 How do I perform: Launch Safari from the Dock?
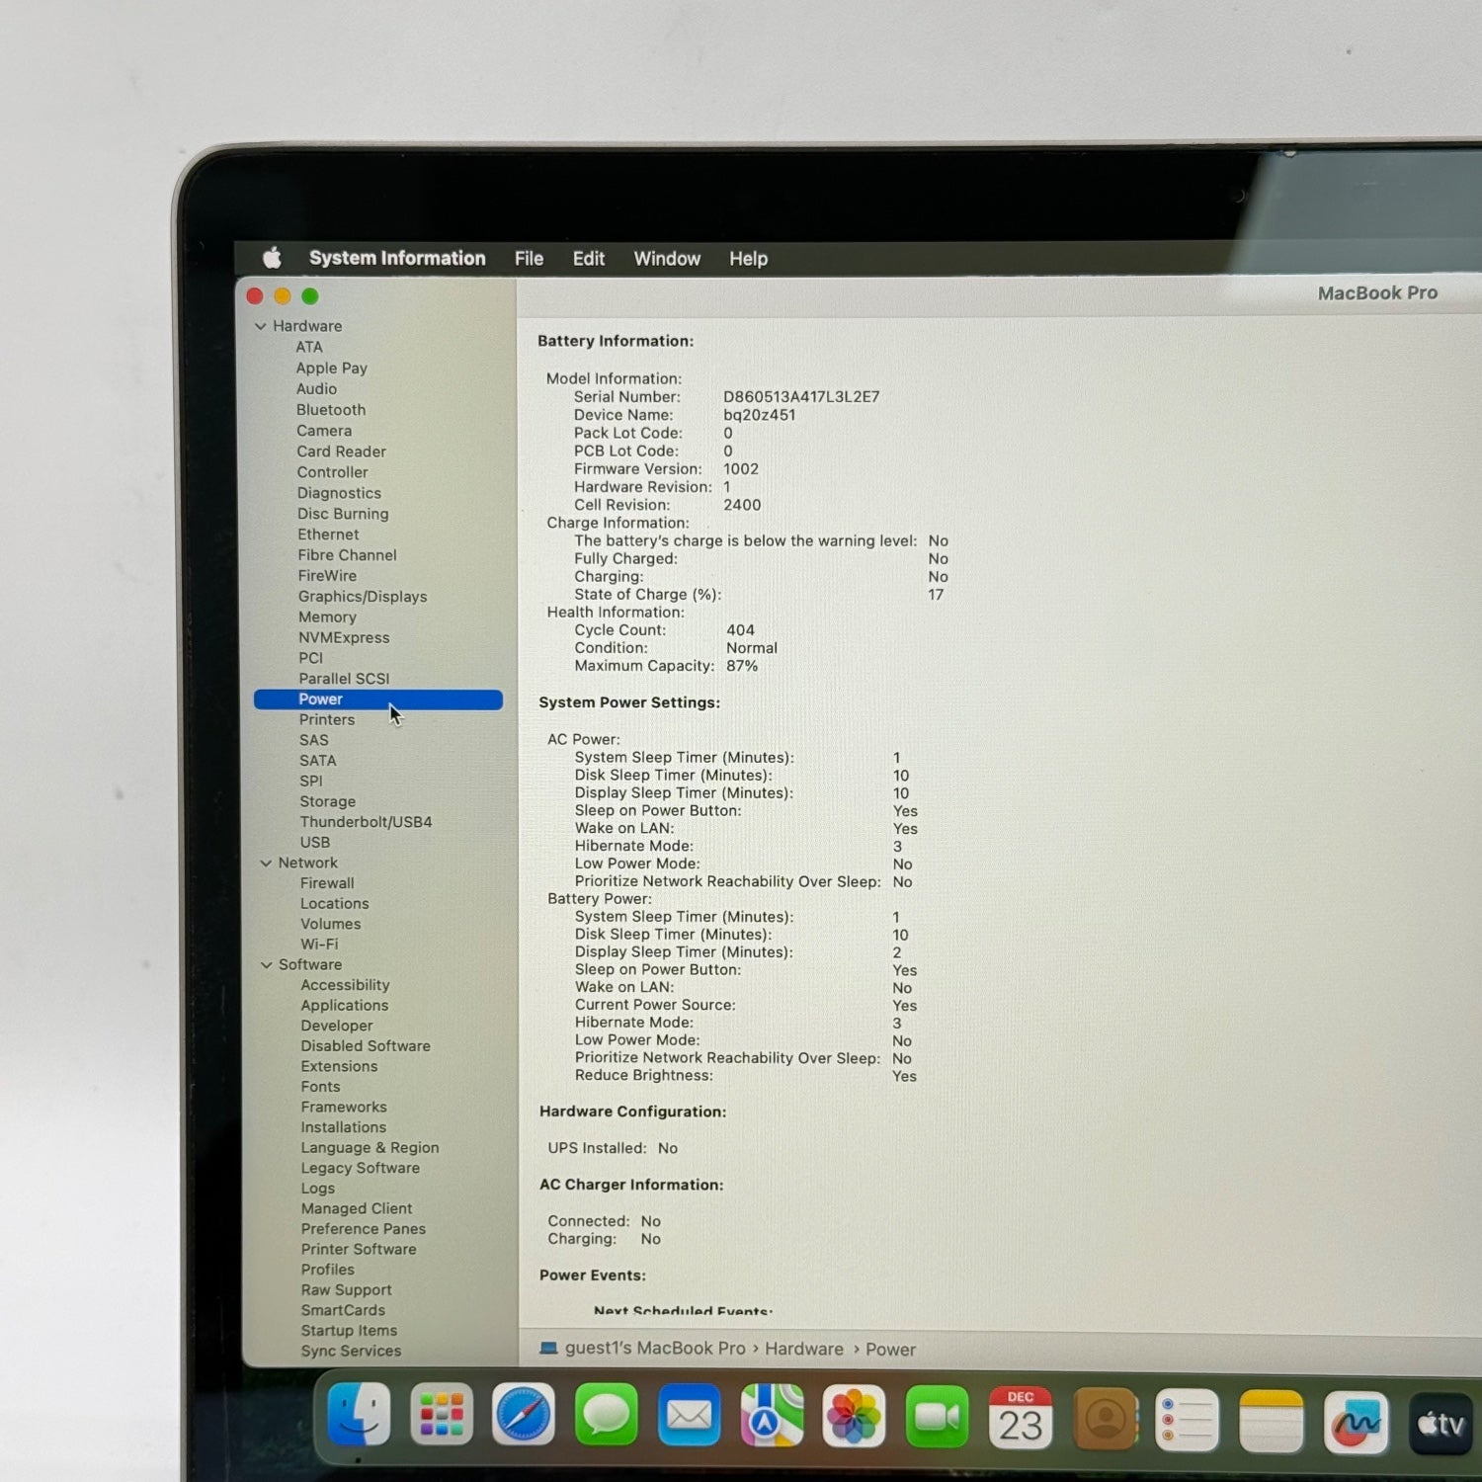tap(524, 1416)
